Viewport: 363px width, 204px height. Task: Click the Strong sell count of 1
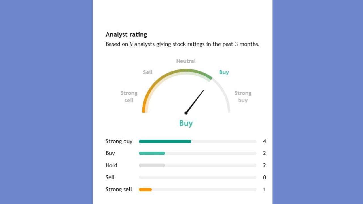point(264,189)
